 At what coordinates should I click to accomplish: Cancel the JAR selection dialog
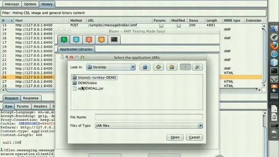(194, 137)
